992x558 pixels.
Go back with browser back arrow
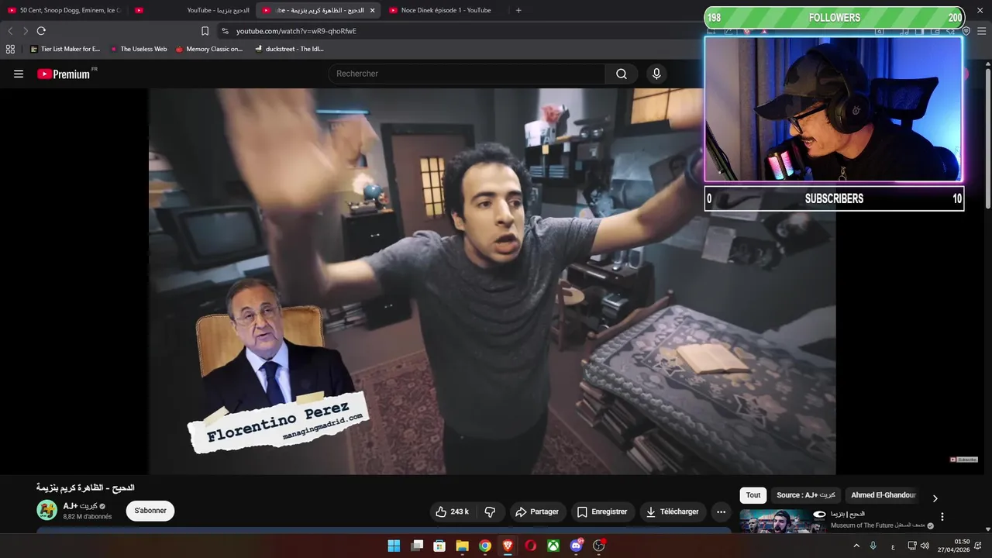10,31
